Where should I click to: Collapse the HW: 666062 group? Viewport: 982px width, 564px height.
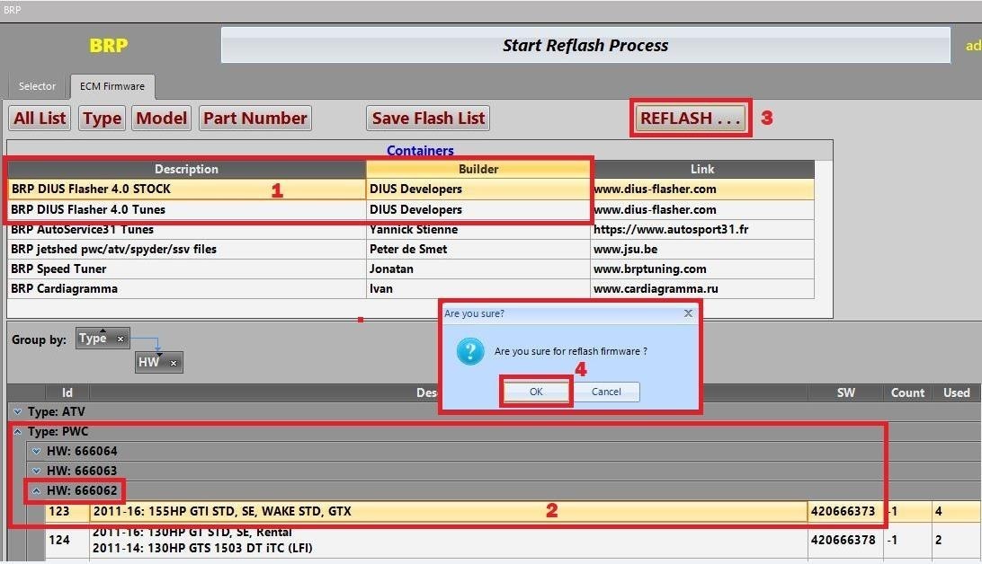tap(36, 490)
